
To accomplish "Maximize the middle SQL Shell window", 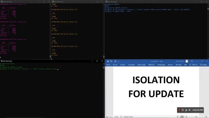I will click(x=97, y=2).
